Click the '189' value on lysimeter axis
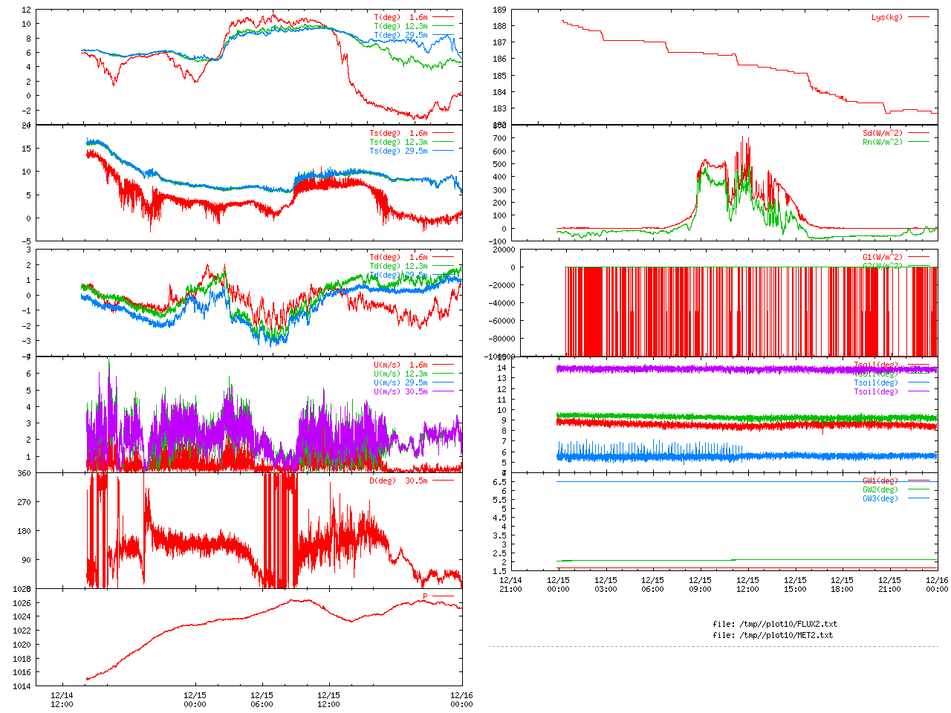The width and height of the screenshot is (951, 713). 499,10
